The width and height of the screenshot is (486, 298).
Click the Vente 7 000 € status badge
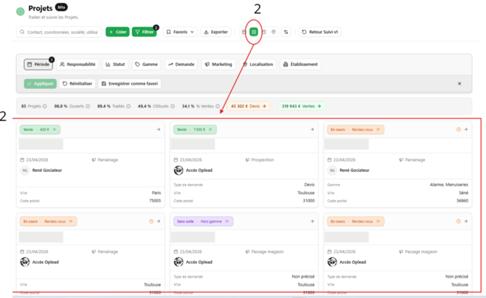pyautogui.click(x=195, y=130)
